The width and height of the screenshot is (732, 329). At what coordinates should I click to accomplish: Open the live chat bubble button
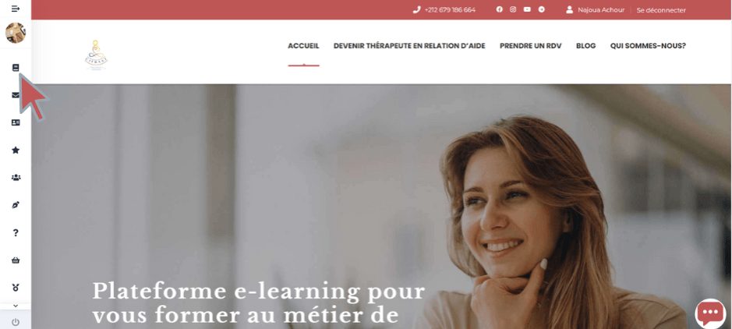[710, 313]
